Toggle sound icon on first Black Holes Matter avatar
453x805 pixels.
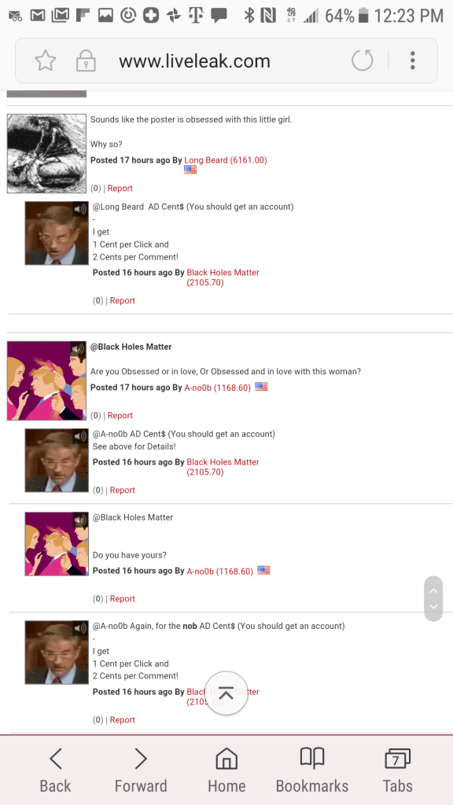(80, 209)
